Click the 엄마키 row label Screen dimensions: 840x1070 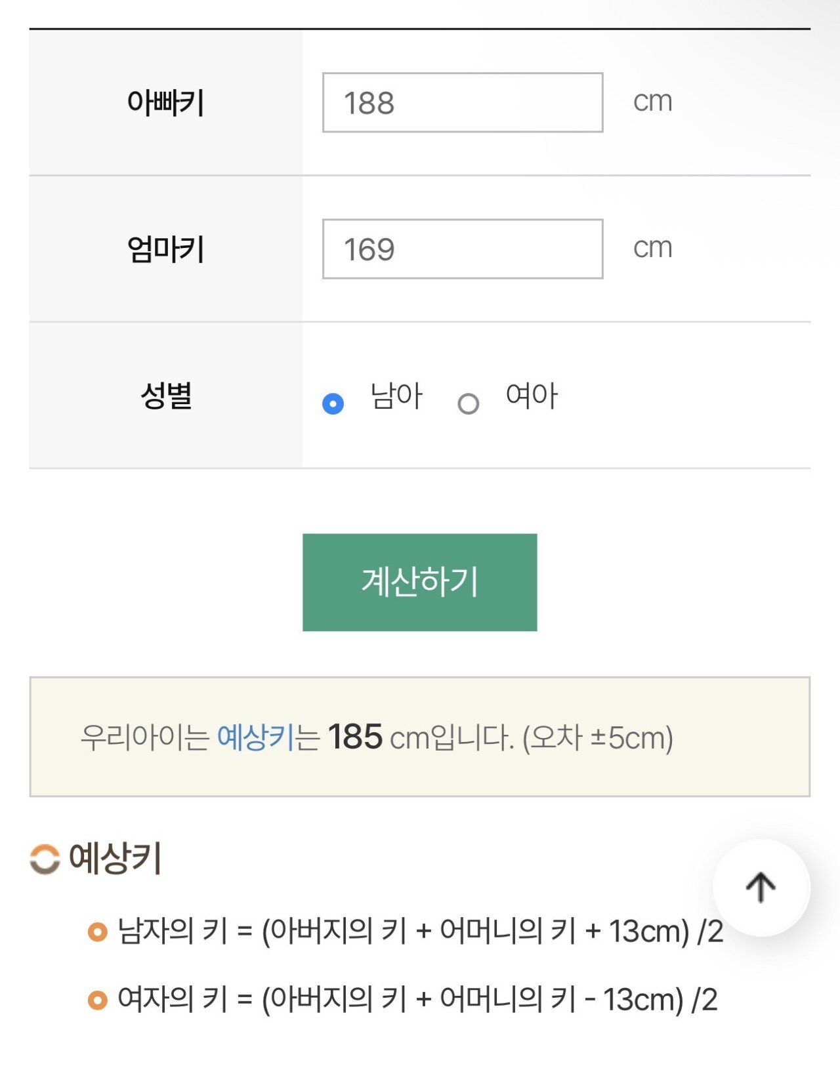coord(166,249)
